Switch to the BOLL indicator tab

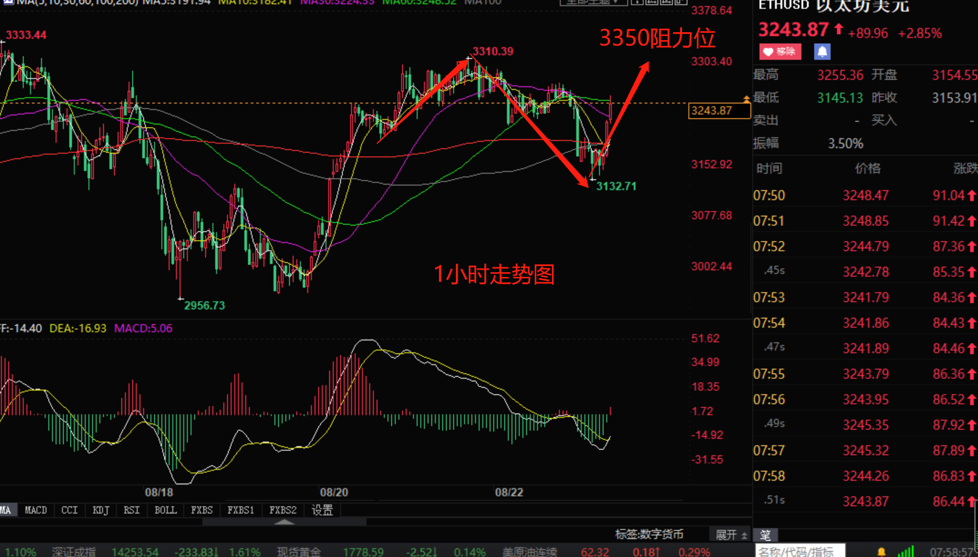pyautogui.click(x=165, y=510)
